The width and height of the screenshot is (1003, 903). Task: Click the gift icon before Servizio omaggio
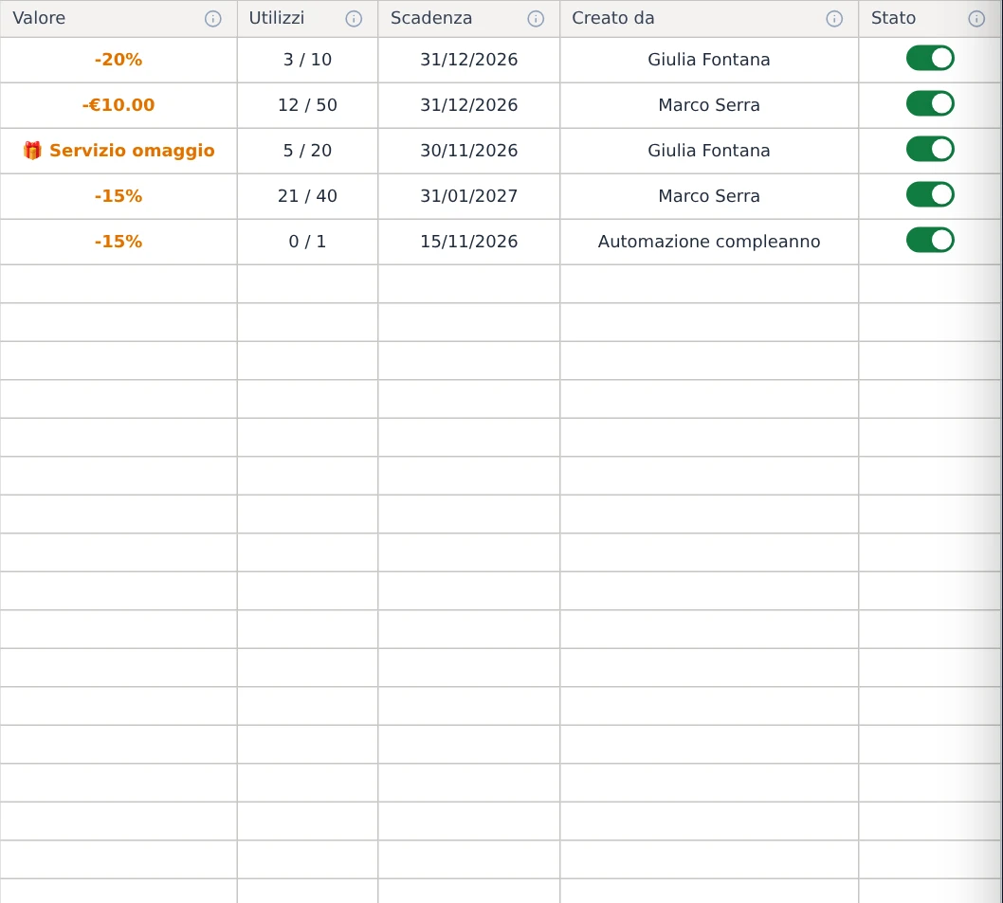[x=32, y=151]
